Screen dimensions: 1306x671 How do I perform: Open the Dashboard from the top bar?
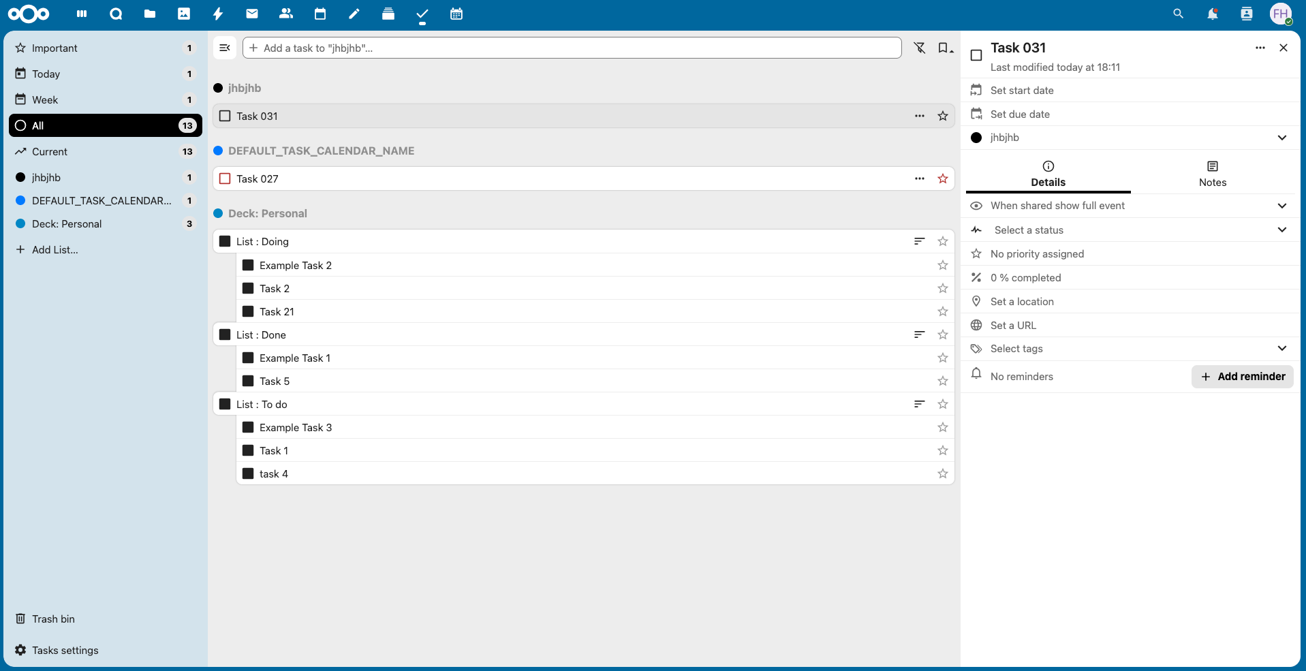click(x=81, y=14)
